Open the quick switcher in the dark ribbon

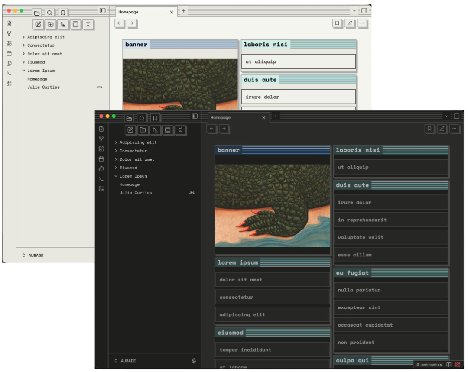[x=101, y=129]
